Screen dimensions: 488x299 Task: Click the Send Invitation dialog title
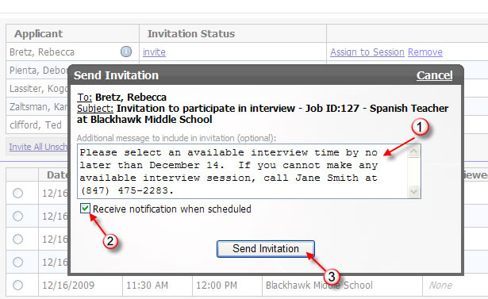(x=116, y=75)
